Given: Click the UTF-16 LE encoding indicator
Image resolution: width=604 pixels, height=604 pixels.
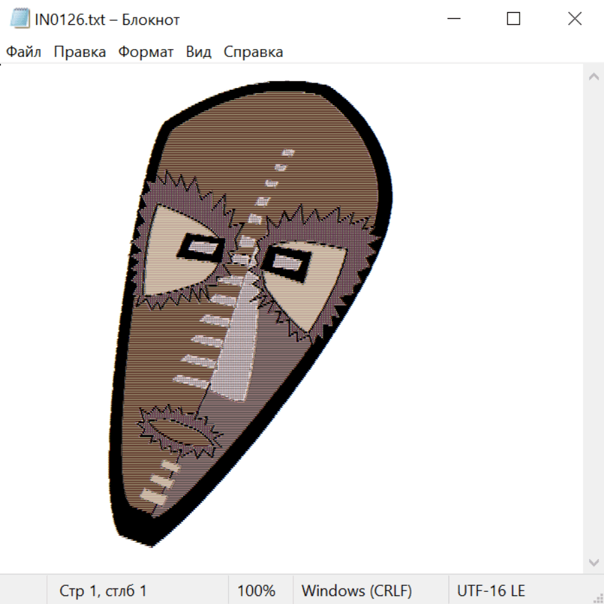Looking at the screenshot, I should 491,591.
